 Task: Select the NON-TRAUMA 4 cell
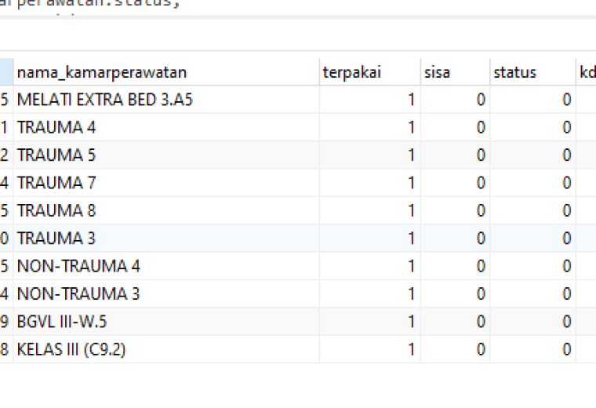tap(166, 266)
